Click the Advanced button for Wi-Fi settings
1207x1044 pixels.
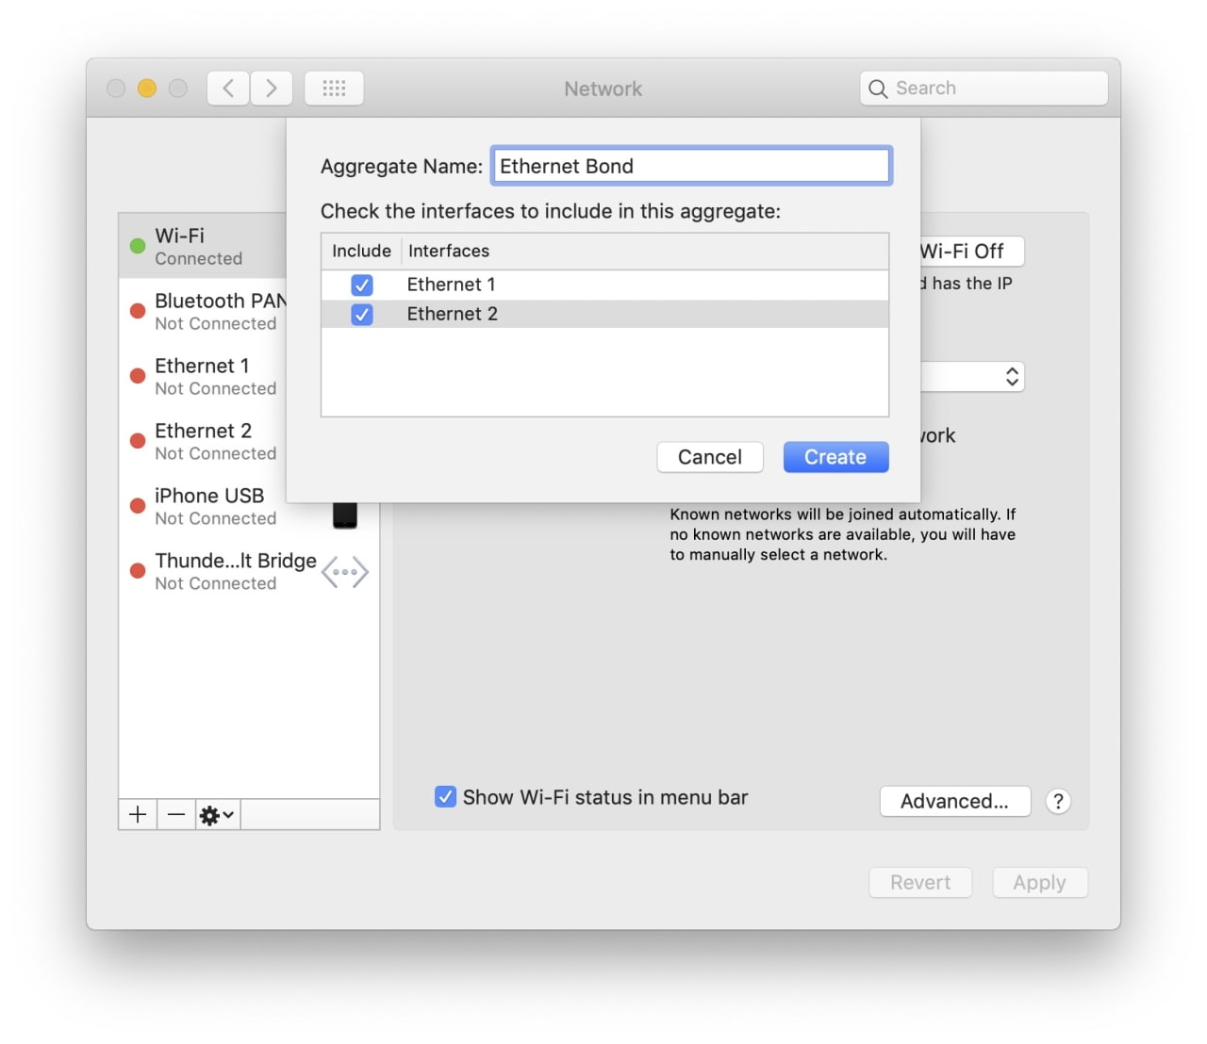[954, 801]
